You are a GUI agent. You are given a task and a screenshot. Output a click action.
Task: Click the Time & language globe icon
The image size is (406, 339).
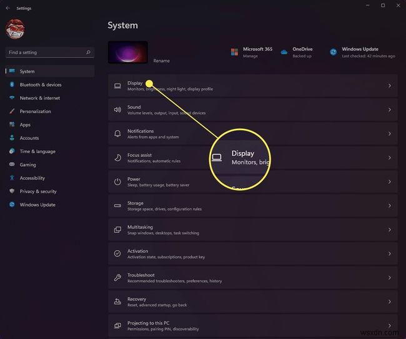(12, 151)
